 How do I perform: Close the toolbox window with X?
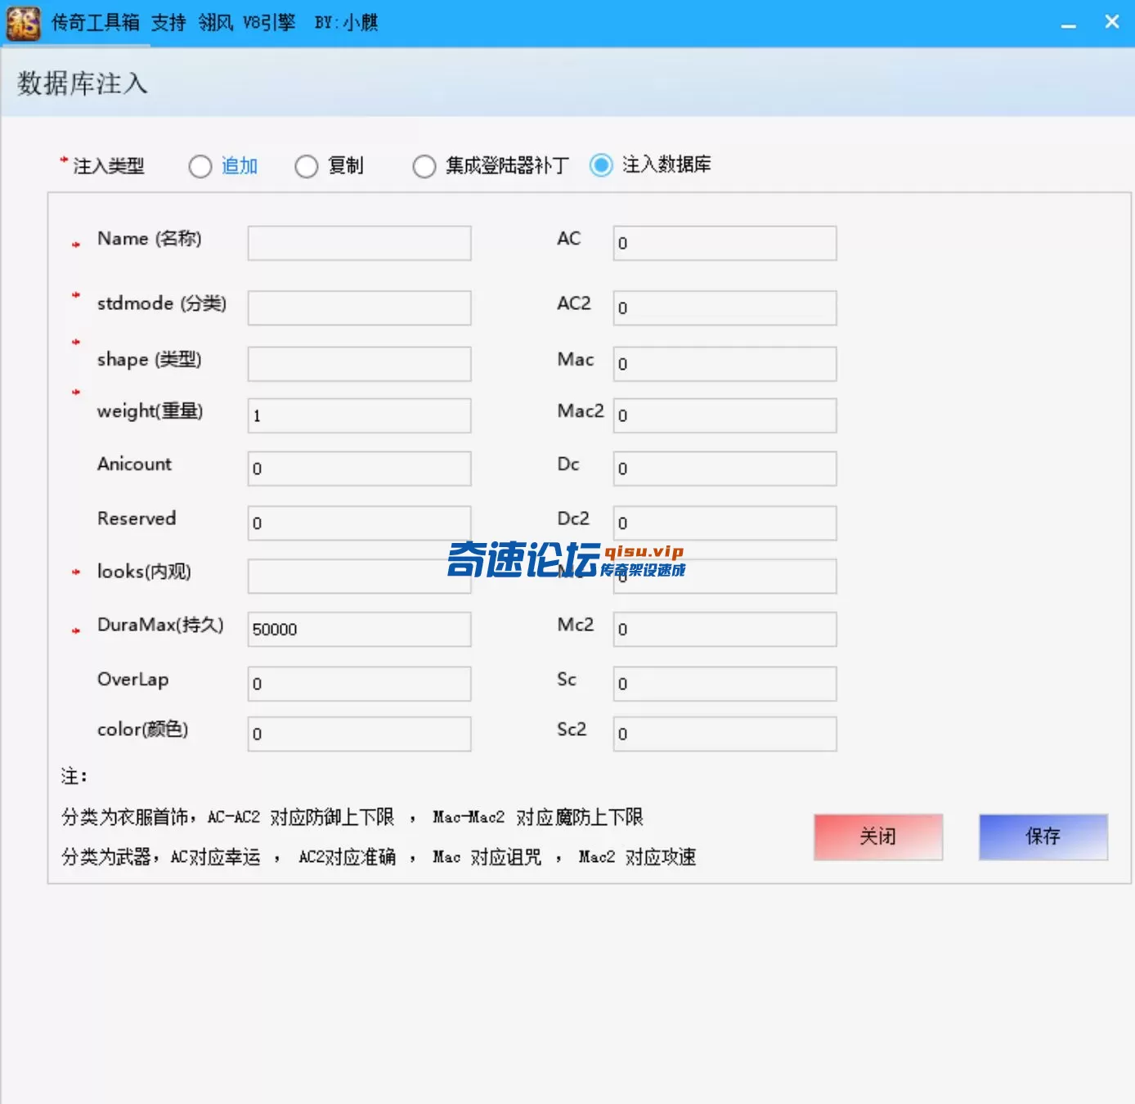1111,22
